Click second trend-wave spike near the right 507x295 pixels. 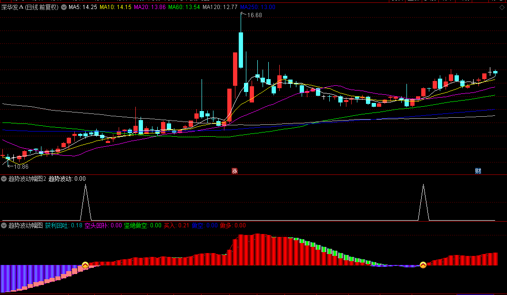(423, 202)
